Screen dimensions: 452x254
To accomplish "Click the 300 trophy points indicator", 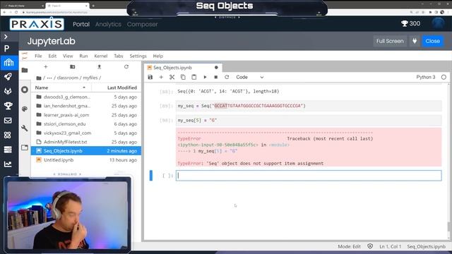I will tap(410, 23).
